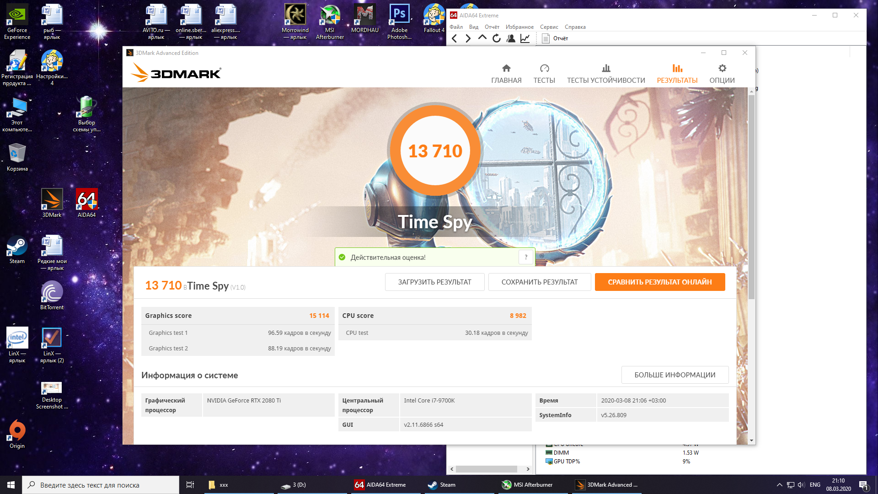Click AIDA64 user profile toolbar icon

pos(511,38)
